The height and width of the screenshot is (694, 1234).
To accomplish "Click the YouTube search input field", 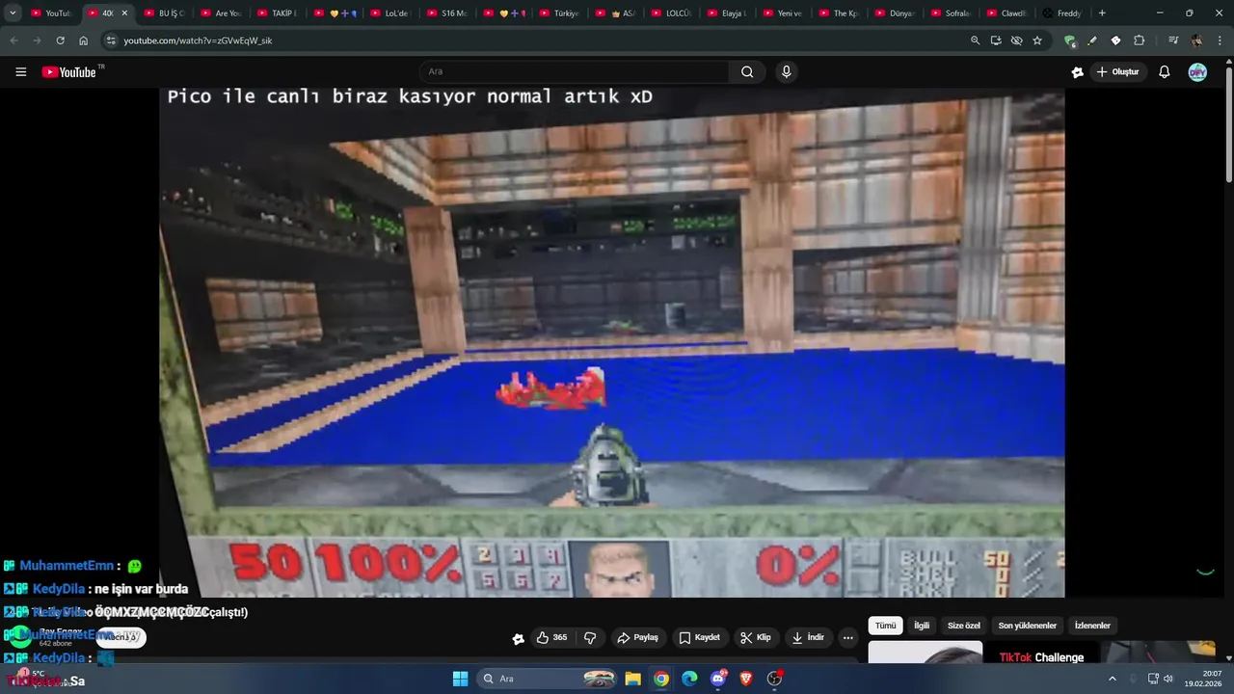I will [575, 71].
